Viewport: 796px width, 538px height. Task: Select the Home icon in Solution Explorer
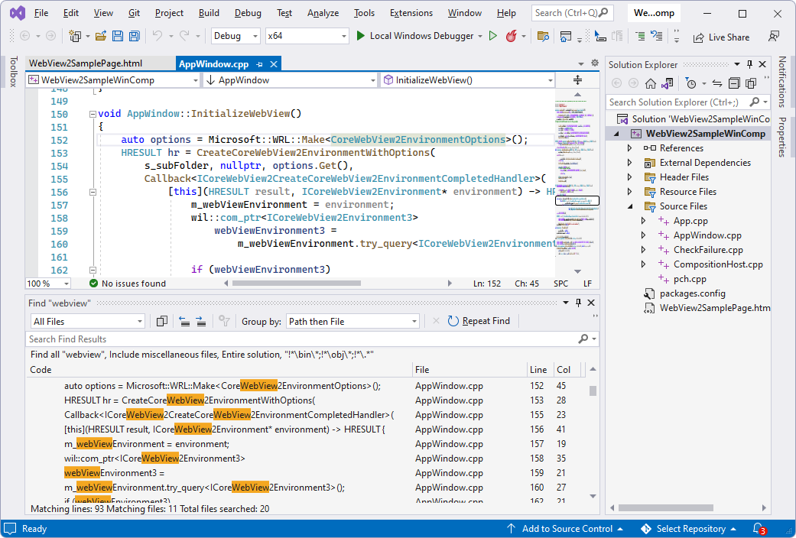click(x=651, y=83)
